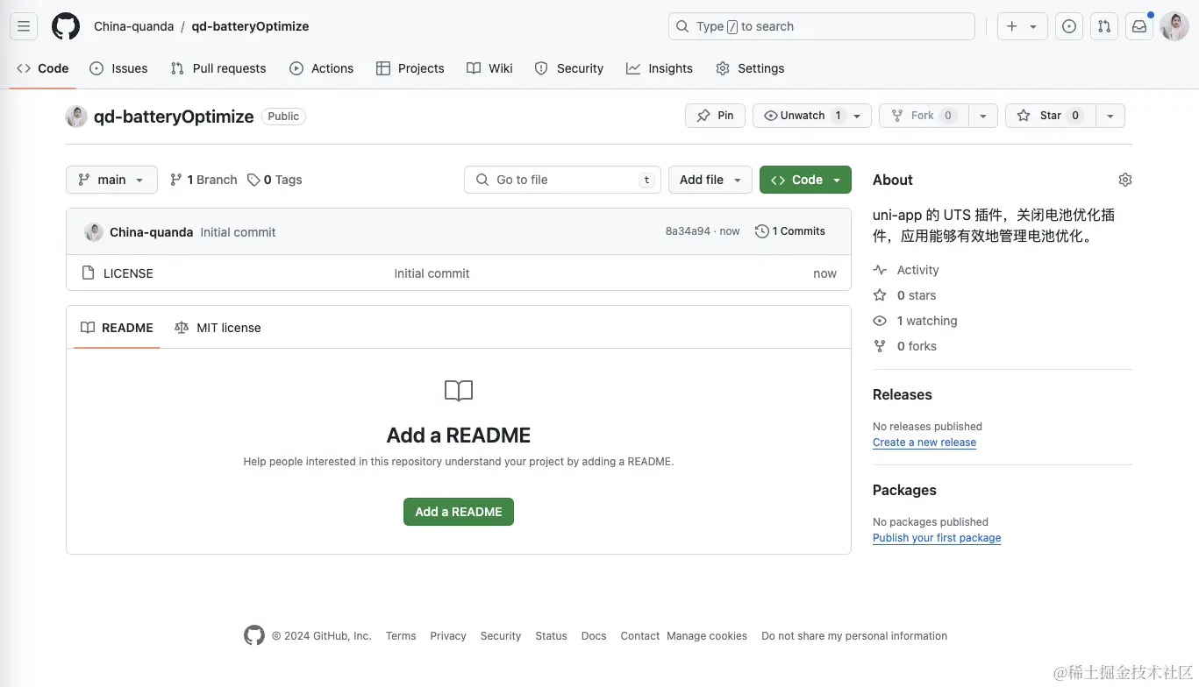View the 1 Branch link

203,180
